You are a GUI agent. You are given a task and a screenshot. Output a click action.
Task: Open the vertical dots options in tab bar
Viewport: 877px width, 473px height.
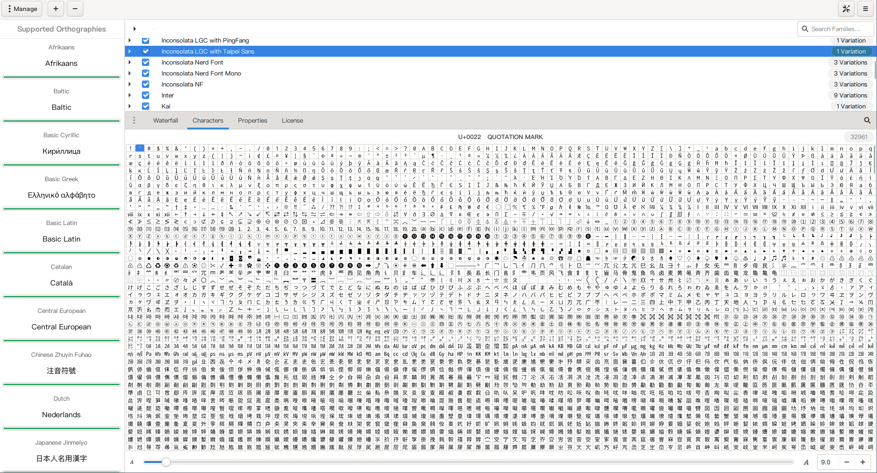coord(134,120)
